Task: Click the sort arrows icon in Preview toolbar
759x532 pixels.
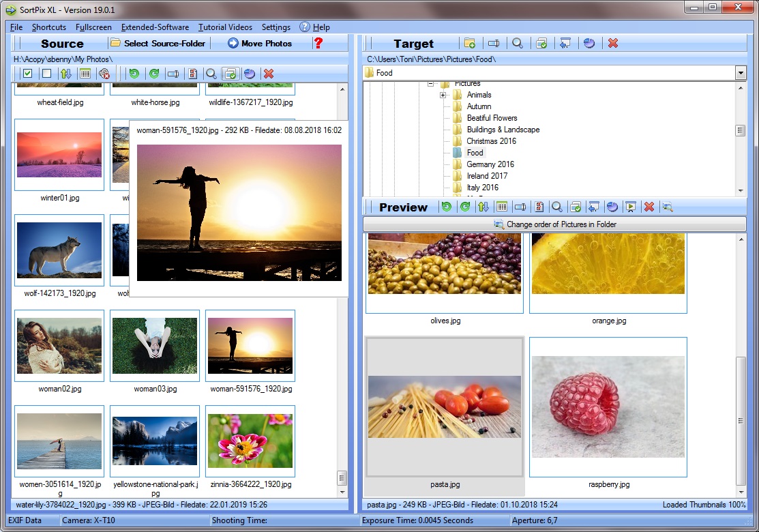Action: 483,207
